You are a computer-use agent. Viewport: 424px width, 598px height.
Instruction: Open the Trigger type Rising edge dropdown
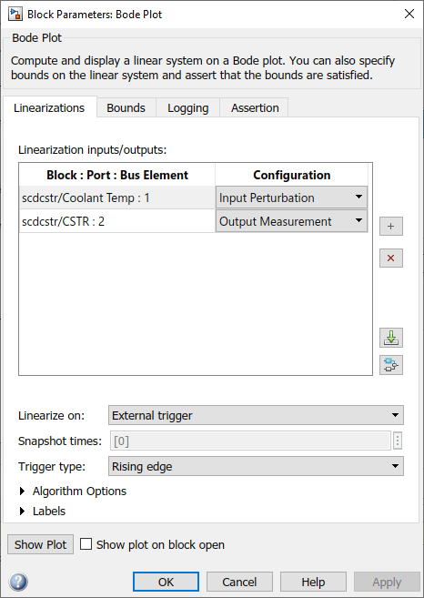click(256, 466)
